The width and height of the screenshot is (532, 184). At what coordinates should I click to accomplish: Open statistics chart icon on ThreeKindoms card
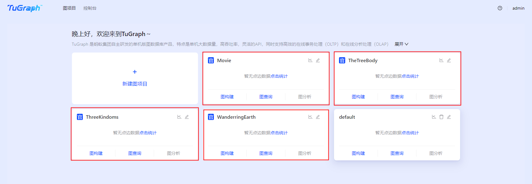coord(179,117)
